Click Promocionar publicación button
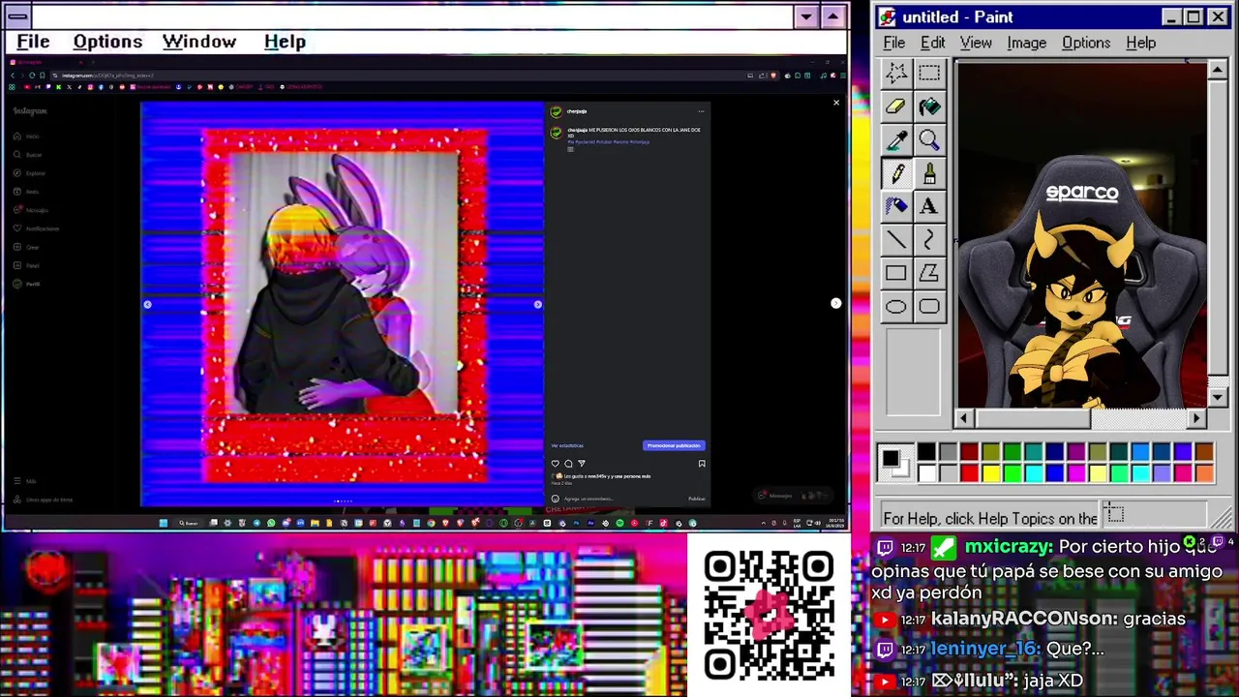This screenshot has width=1239, height=697. tap(674, 445)
